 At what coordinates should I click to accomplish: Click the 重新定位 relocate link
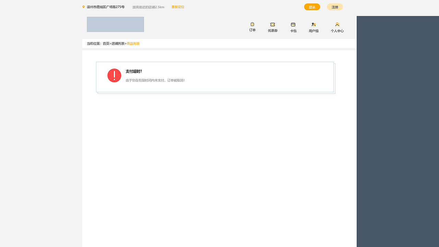tap(178, 7)
